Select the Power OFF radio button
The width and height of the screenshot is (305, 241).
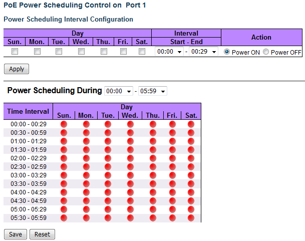[266, 52]
